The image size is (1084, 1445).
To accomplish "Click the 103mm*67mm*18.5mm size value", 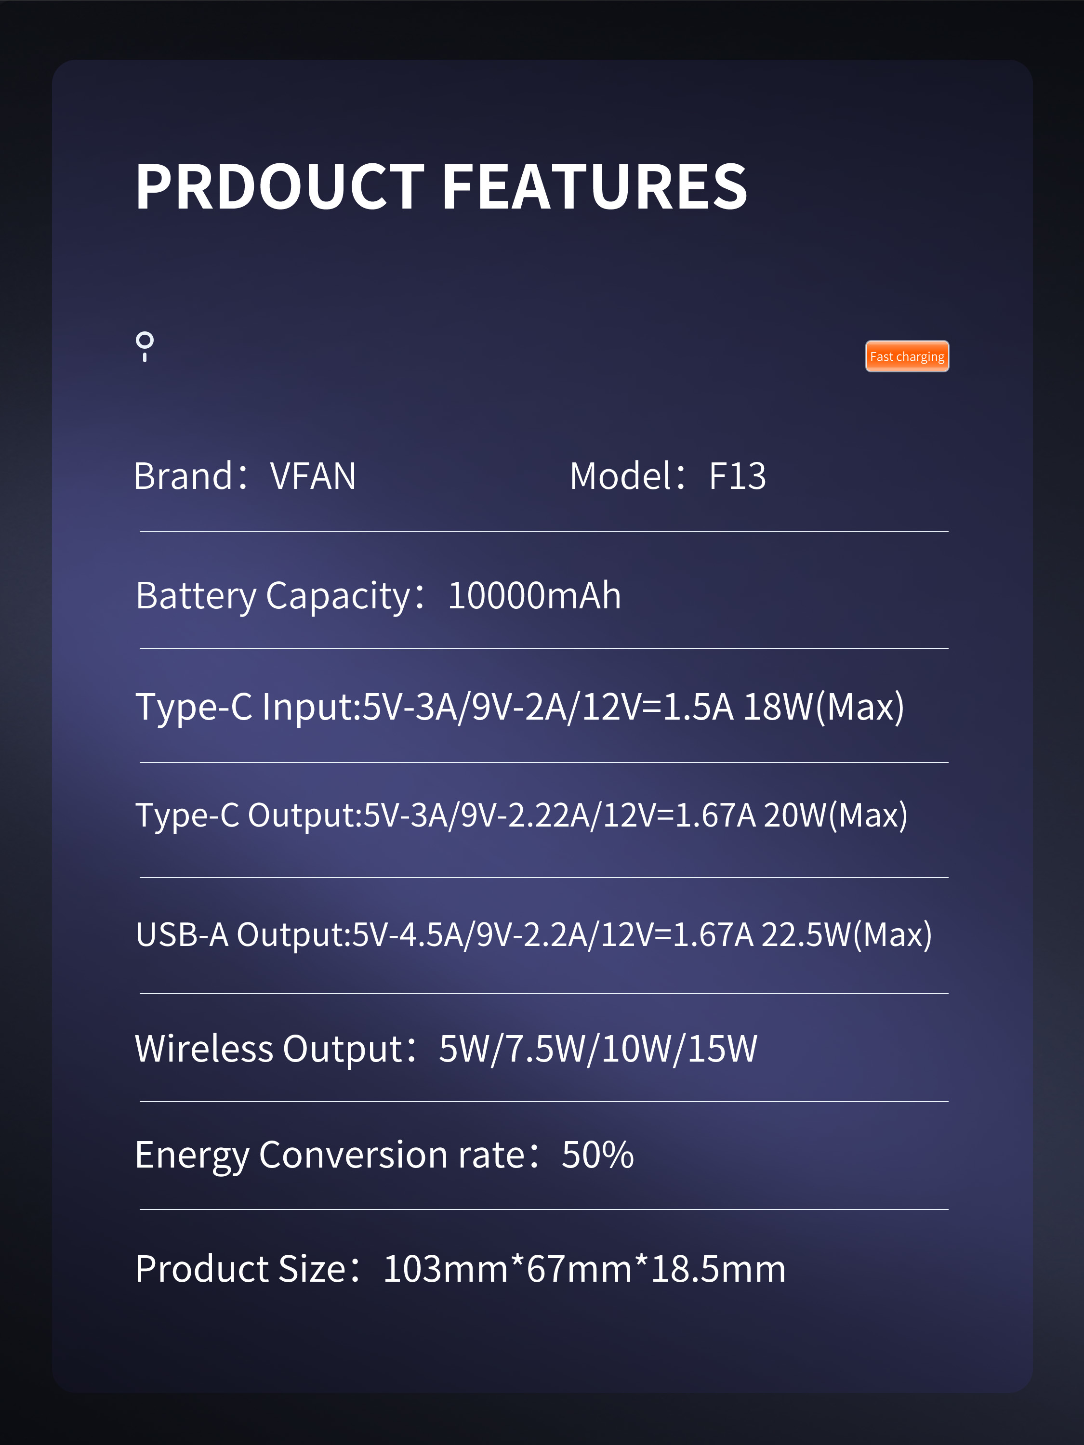I will coord(585,1269).
